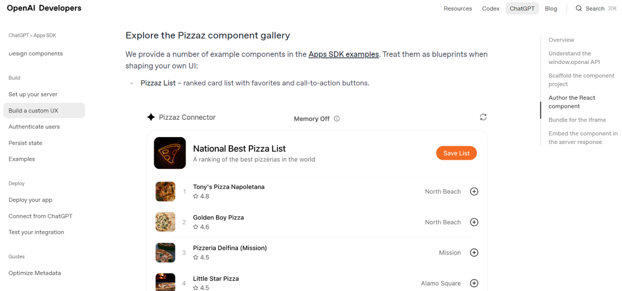Click the OpenAI Developers logo

(x=44, y=8)
